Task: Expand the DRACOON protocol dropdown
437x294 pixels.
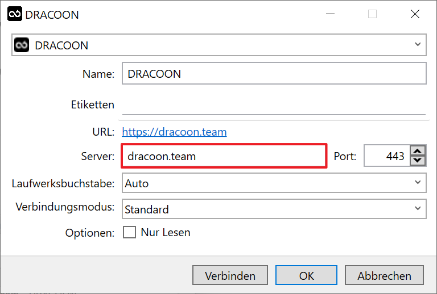Action: point(418,44)
